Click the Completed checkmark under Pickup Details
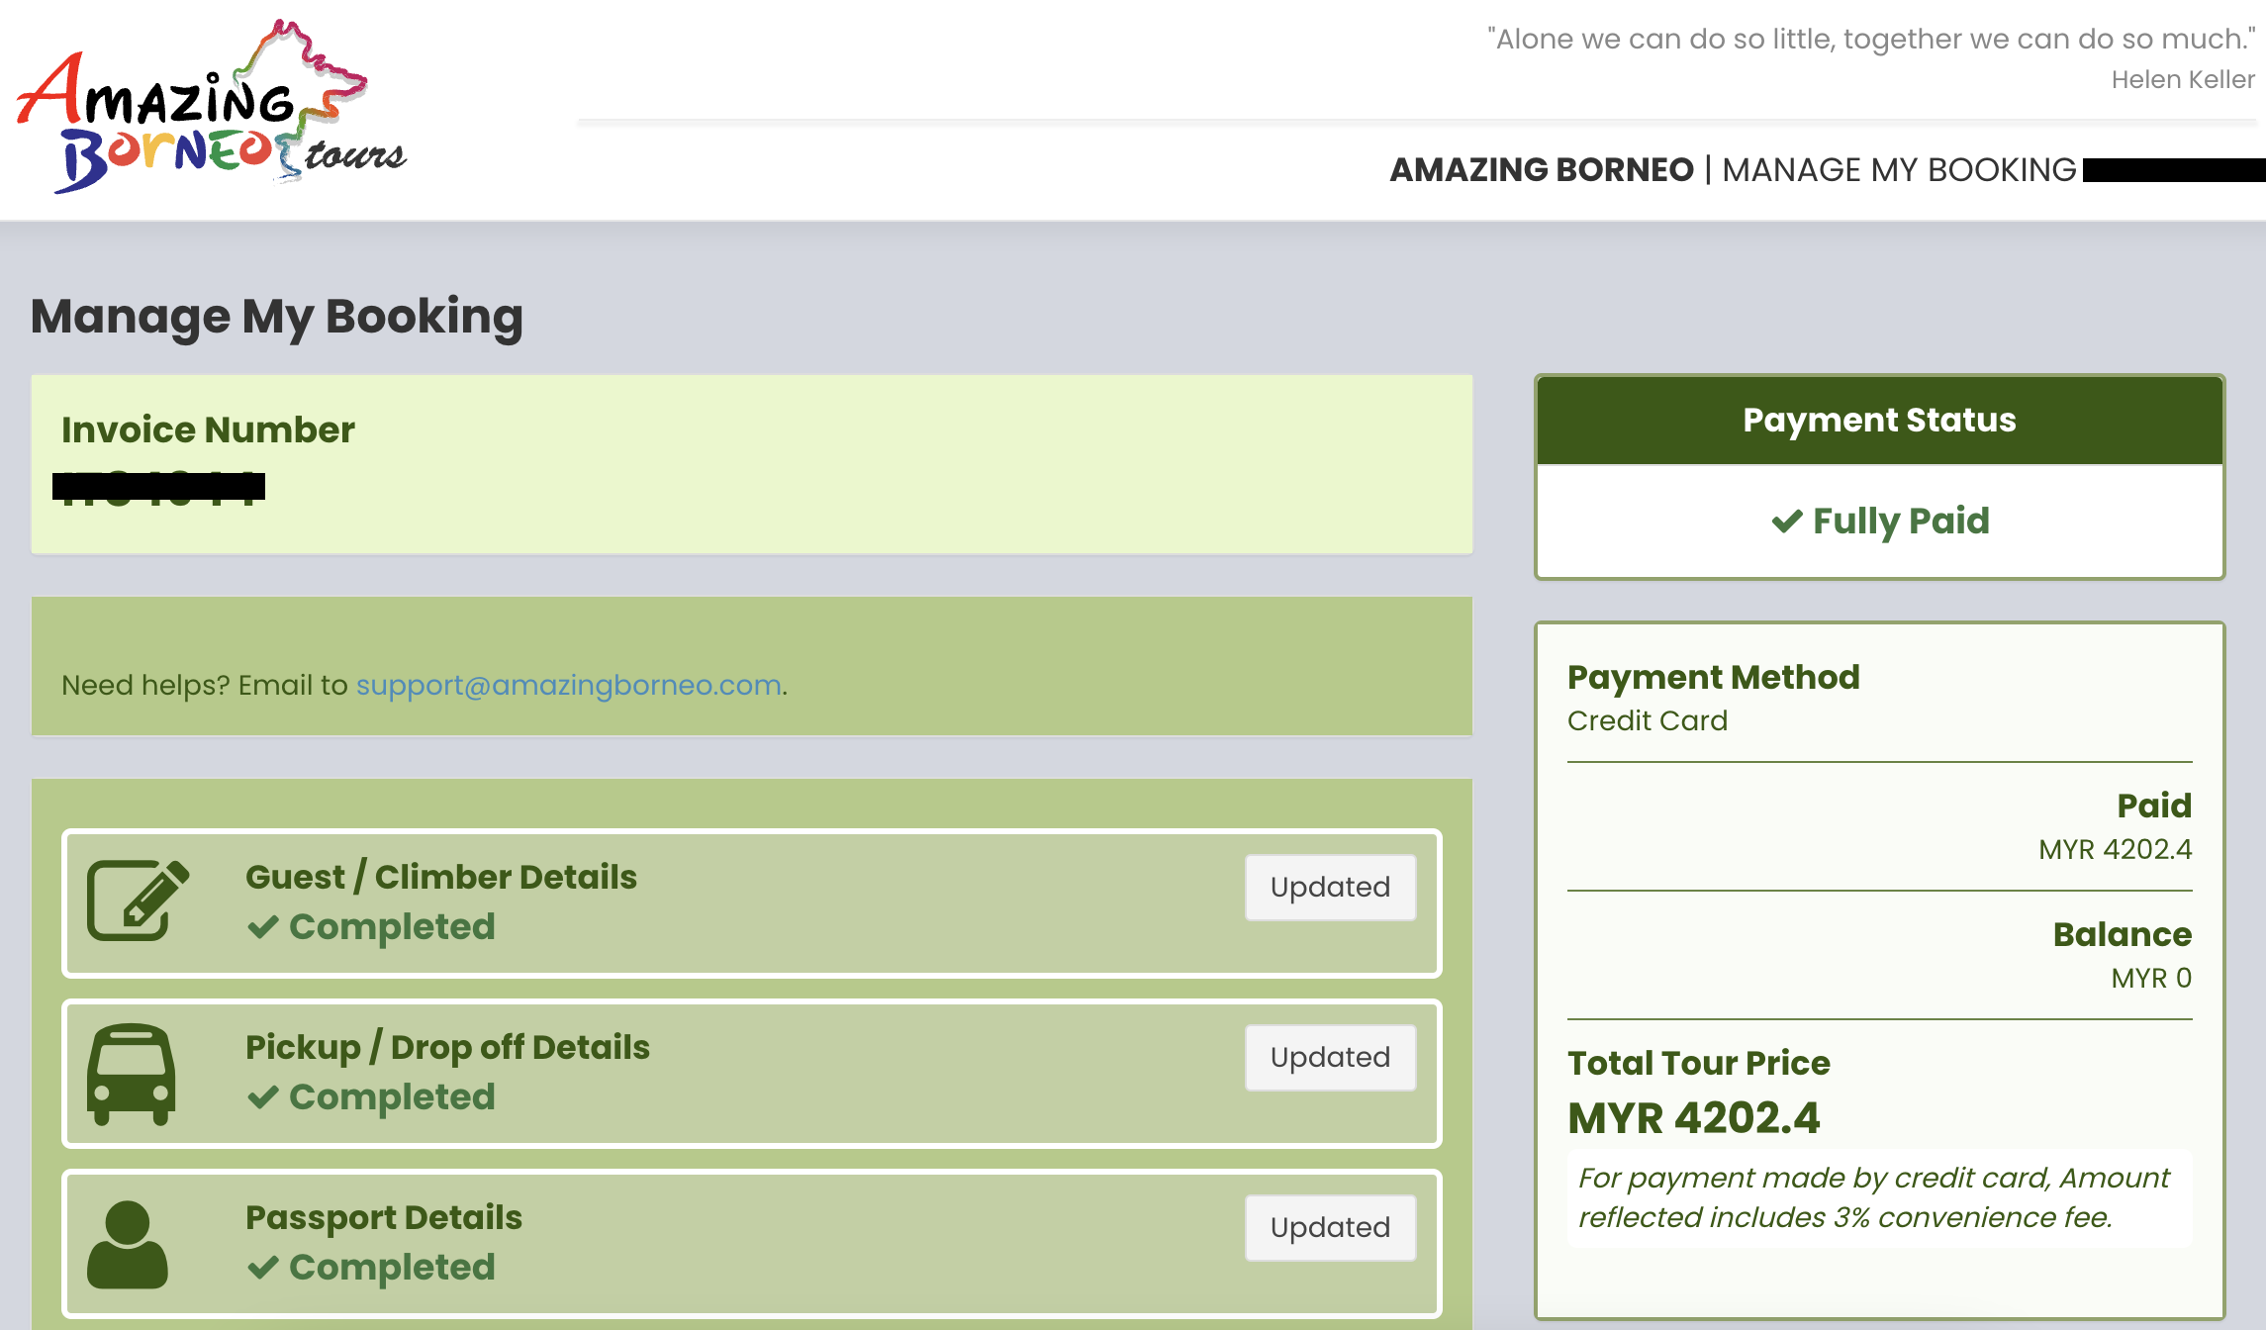The height and width of the screenshot is (1330, 2266). click(262, 1097)
